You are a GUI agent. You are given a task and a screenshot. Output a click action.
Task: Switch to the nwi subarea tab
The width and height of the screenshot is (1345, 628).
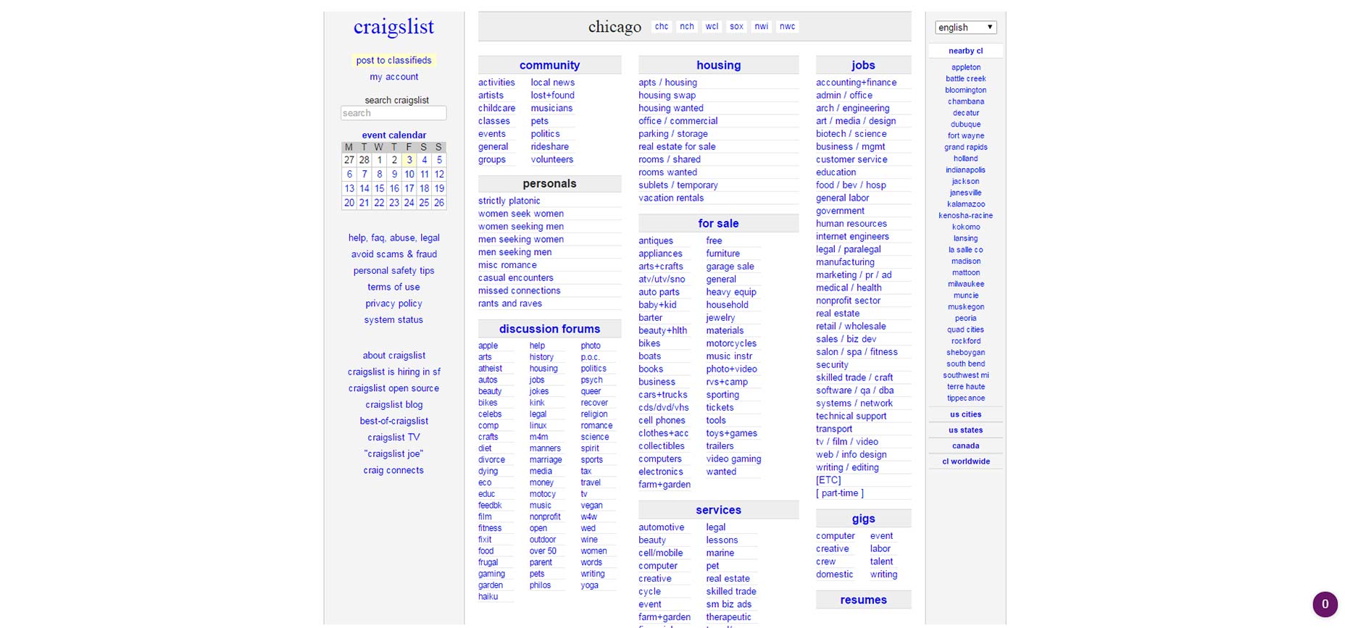point(761,26)
